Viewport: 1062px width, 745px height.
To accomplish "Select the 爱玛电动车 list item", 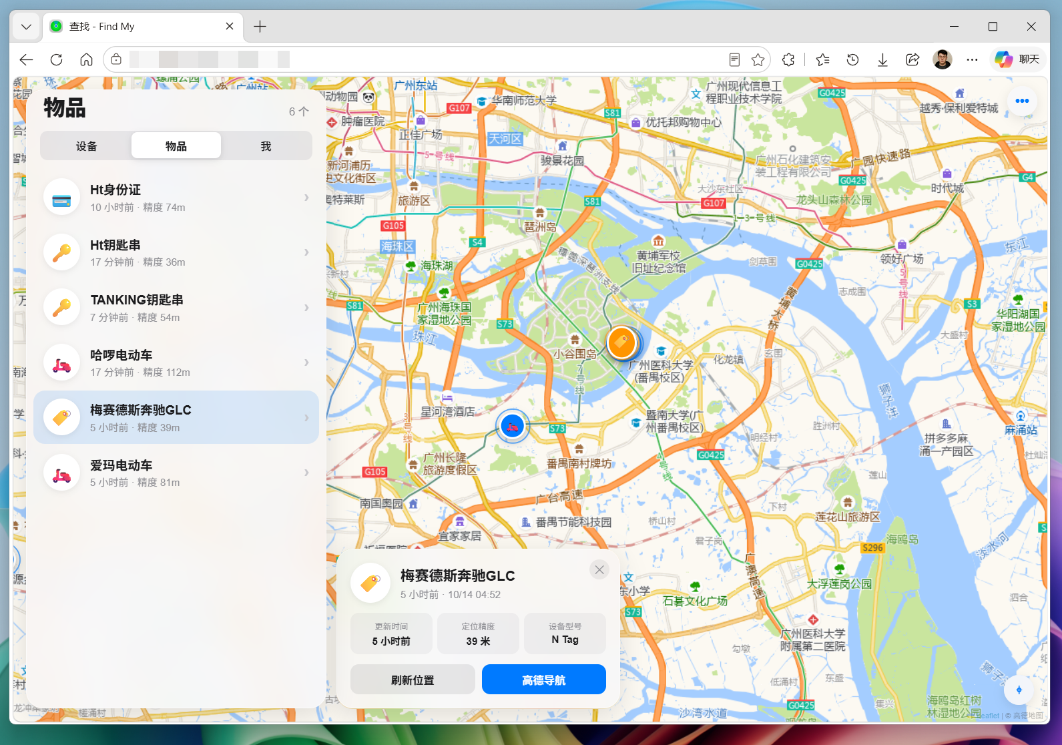I will 176,473.
